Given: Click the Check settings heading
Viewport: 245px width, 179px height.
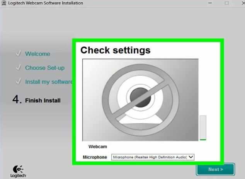Looking at the screenshot, I should click(116, 50).
